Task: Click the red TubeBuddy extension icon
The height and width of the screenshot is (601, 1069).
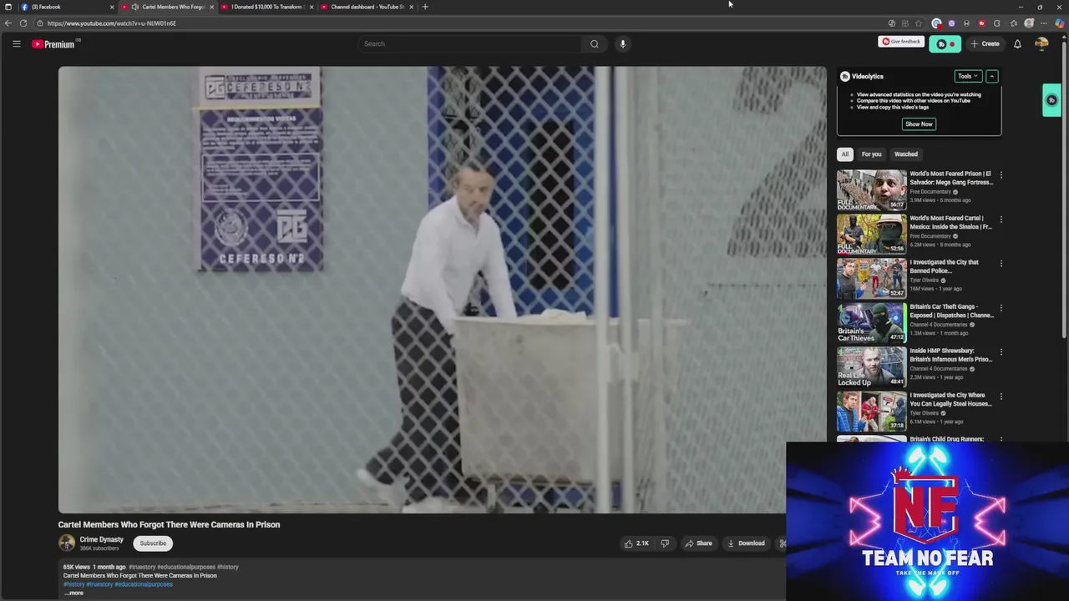Action: [x=981, y=23]
